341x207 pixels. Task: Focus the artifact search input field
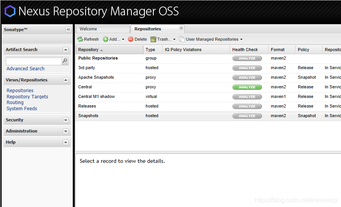[34, 61]
